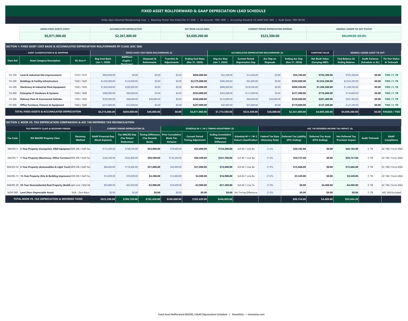
Task: Click the MACRS-39 deferred tax asset $4,489.80
Action: (320, 185)
